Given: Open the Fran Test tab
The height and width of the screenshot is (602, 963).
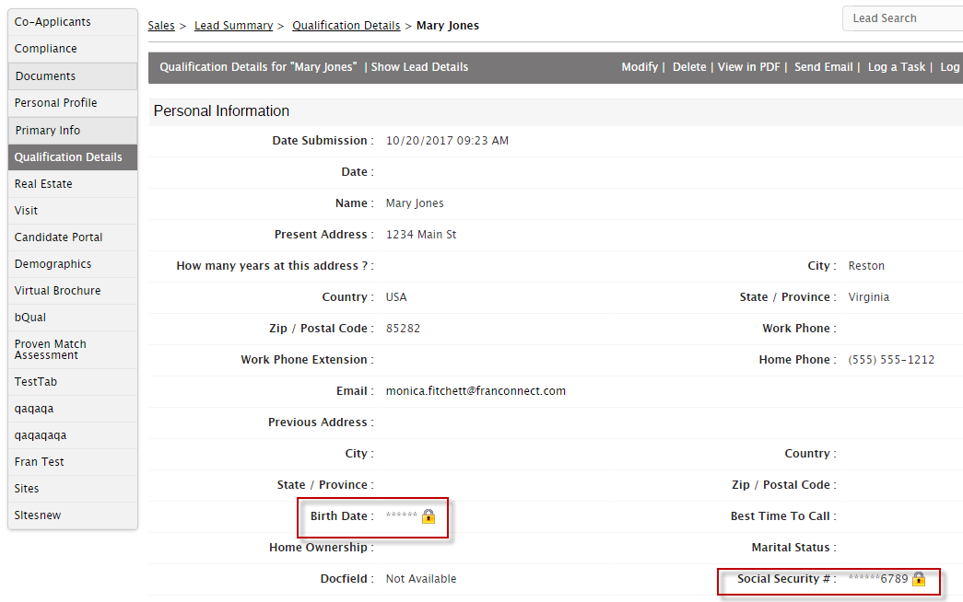Looking at the screenshot, I should click(x=73, y=462).
